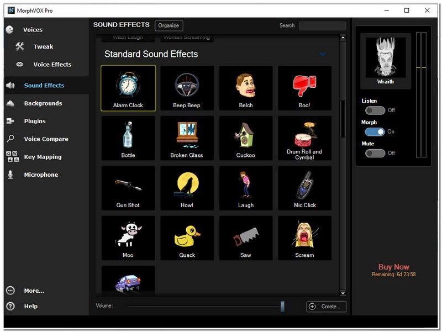The image size is (442, 332).
Task: Play the Howl wolf sound
Action: (x=187, y=188)
